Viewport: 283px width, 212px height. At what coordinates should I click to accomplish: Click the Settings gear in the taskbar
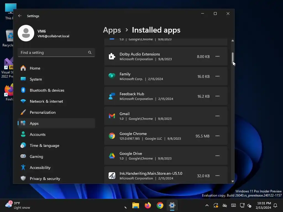coord(172,205)
